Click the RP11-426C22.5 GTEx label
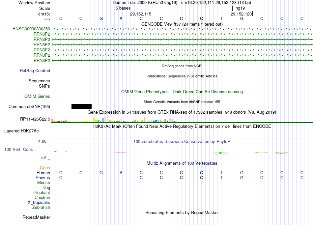This screenshot has width=313, height=225. [x=35, y=119]
